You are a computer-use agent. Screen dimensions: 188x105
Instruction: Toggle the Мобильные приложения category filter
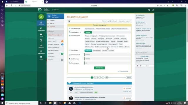coord(102,47)
